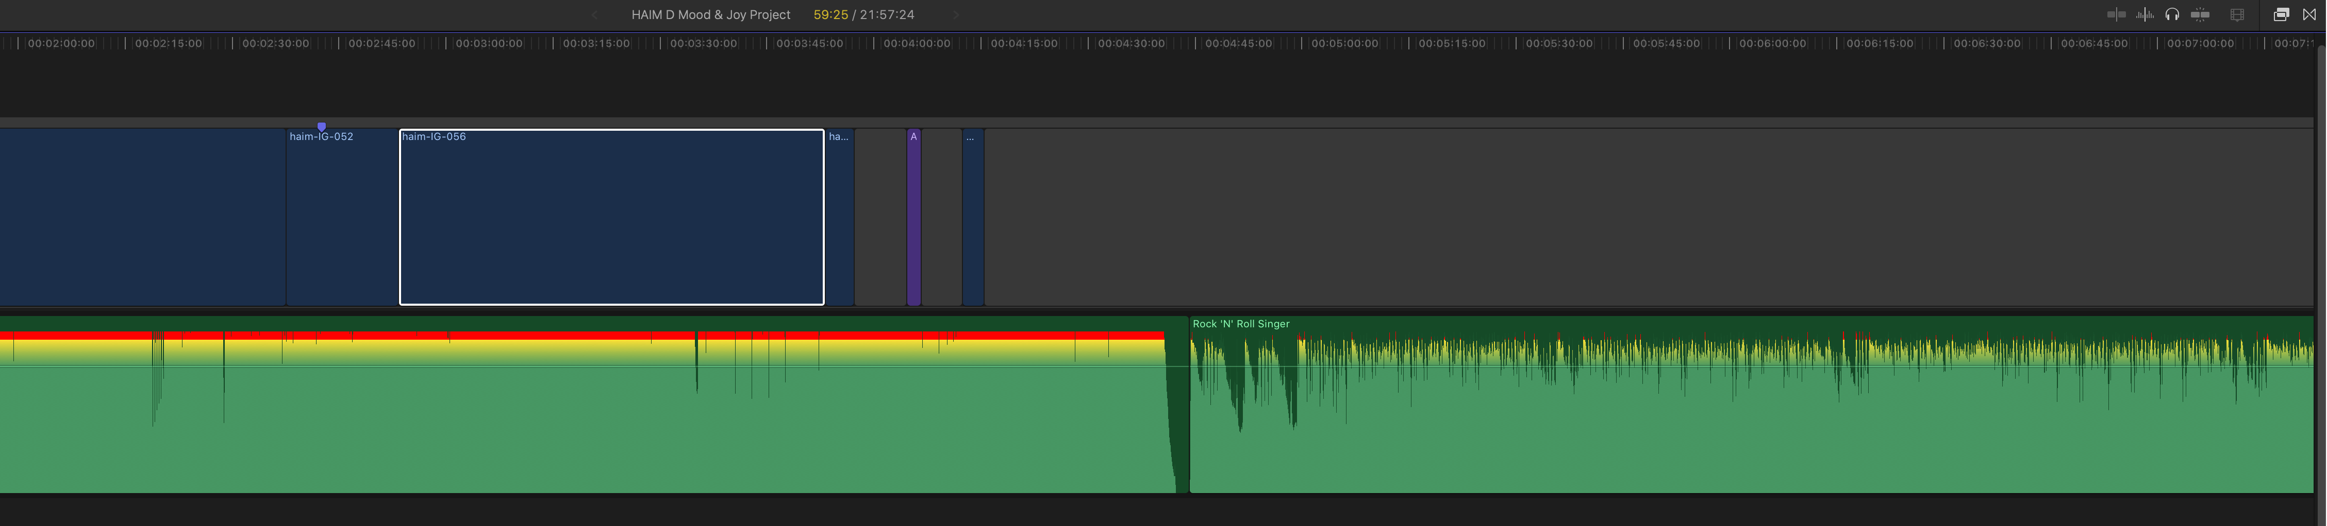Image resolution: width=2327 pixels, height=526 pixels.
Task: Click the ruler at 00:04:30:00
Action: click(1132, 43)
